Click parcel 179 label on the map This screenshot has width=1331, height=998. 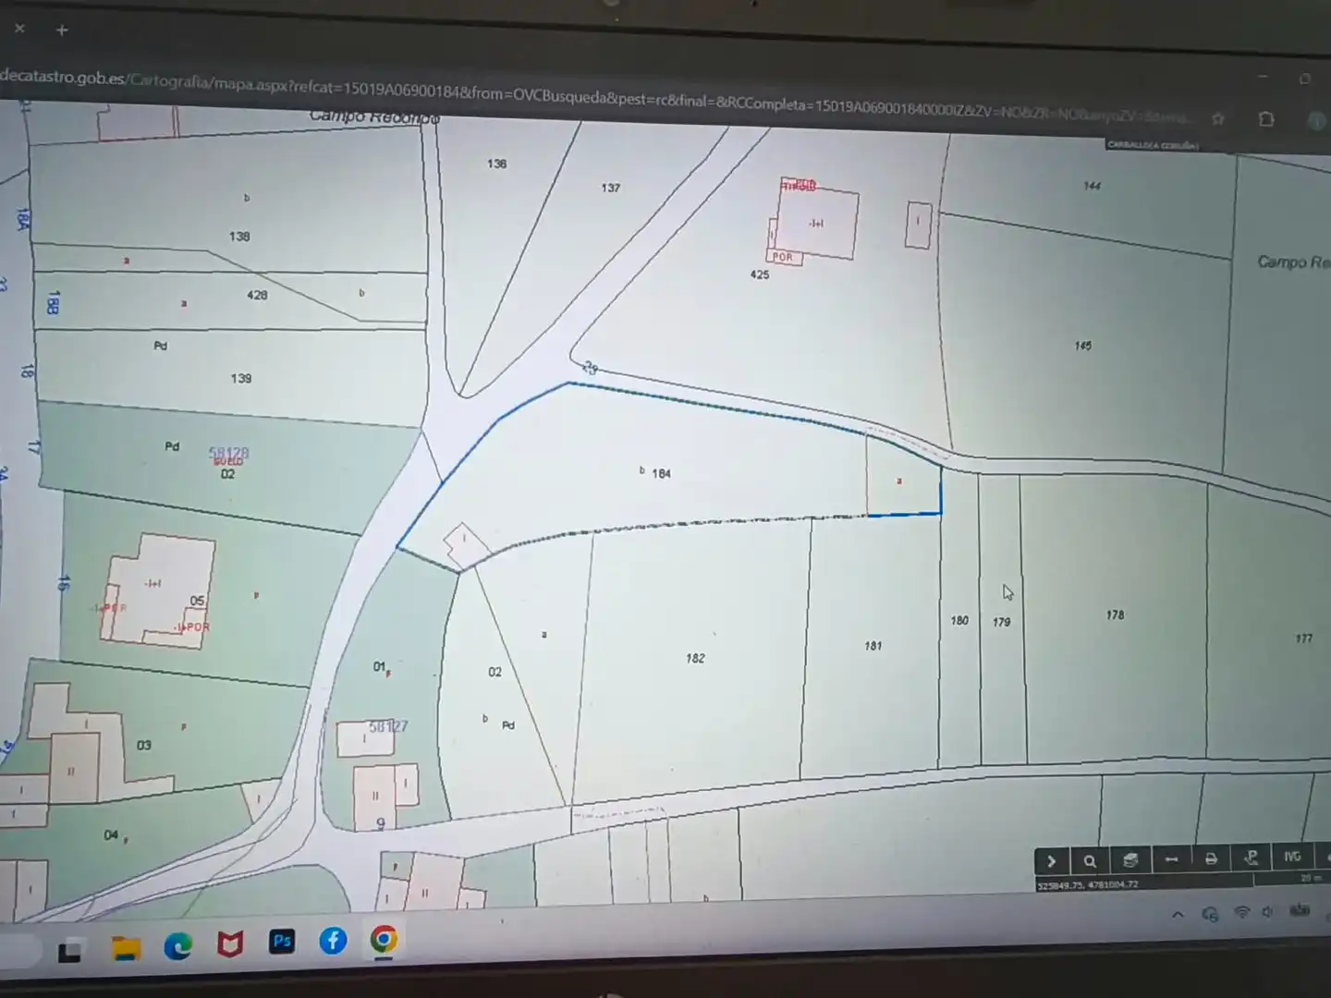click(1002, 622)
